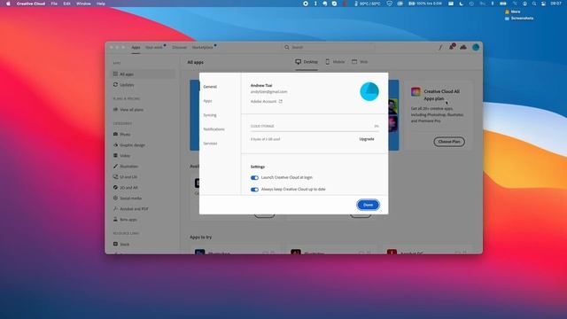Click the Social media category icon
Image resolution: width=567 pixels, height=319 pixels.
pyautogui.click(x=115, y=198)
